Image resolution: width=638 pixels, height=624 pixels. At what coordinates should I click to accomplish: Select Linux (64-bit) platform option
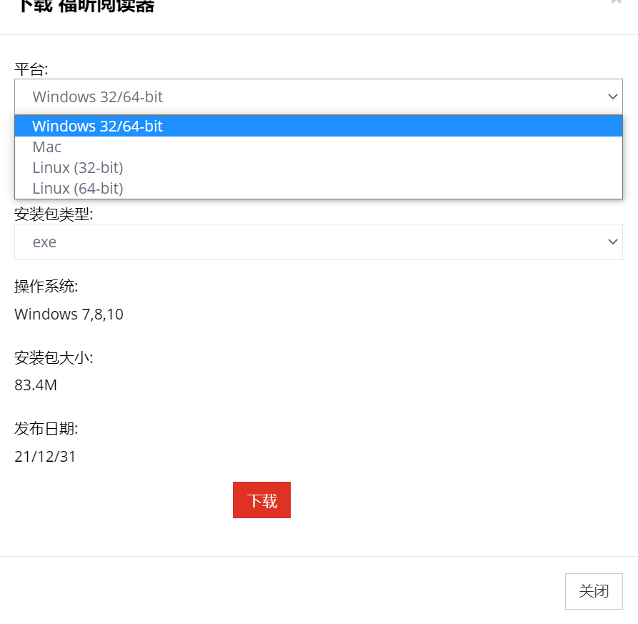coord(78,189)
